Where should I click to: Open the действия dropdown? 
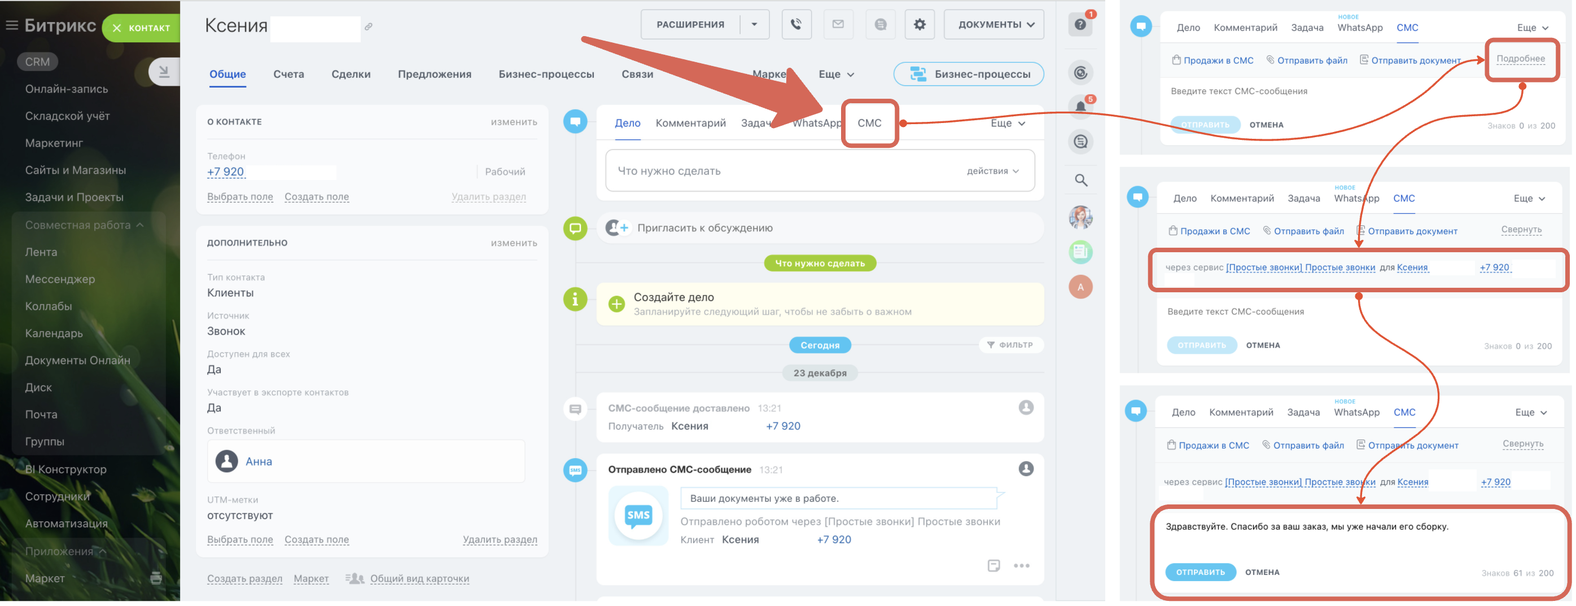(x=992, y=171)
